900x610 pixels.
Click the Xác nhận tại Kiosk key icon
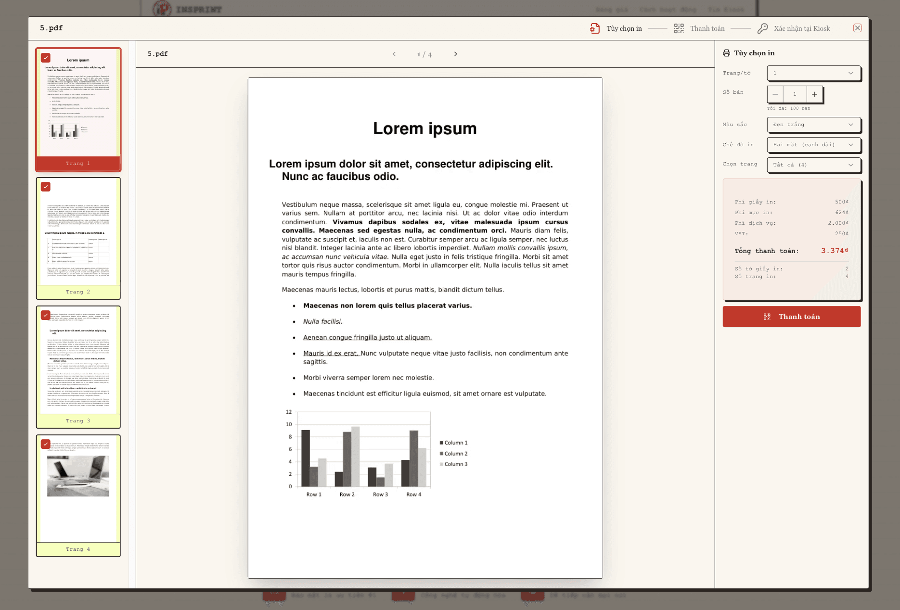point(762,28)
